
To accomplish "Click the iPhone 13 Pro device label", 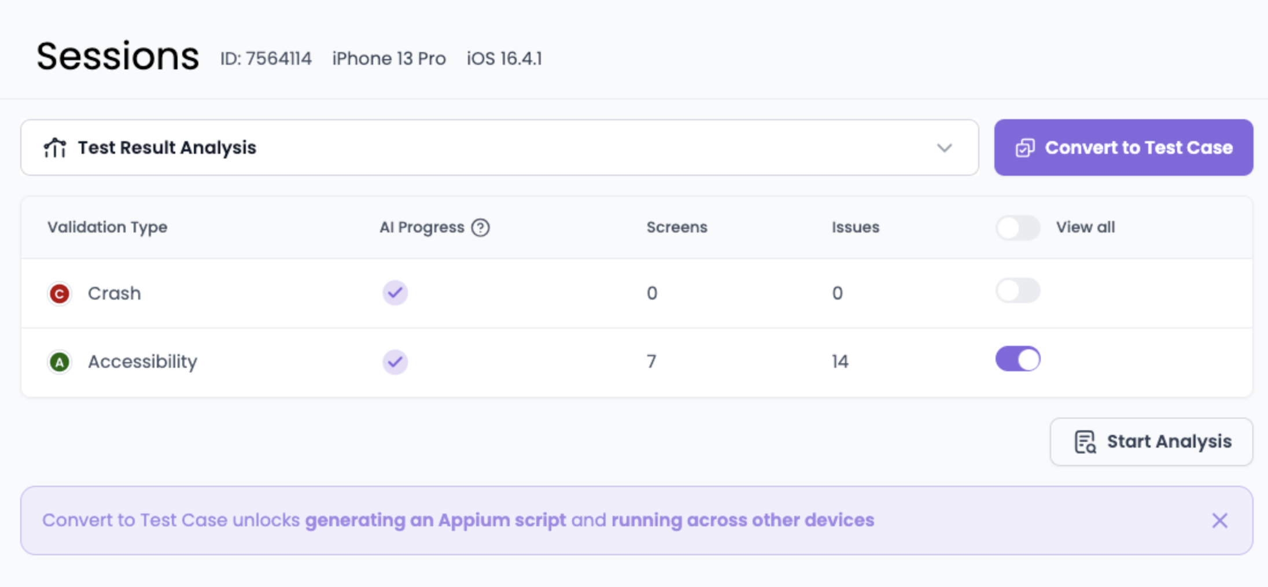I will pos(389,58).
